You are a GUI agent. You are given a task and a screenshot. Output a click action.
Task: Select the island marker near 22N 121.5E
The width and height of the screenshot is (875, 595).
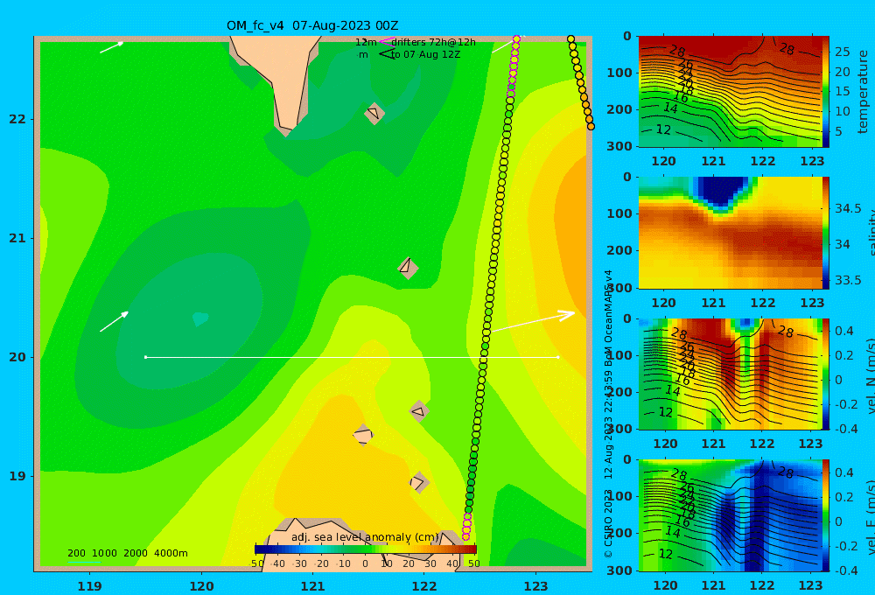(374, 113)
